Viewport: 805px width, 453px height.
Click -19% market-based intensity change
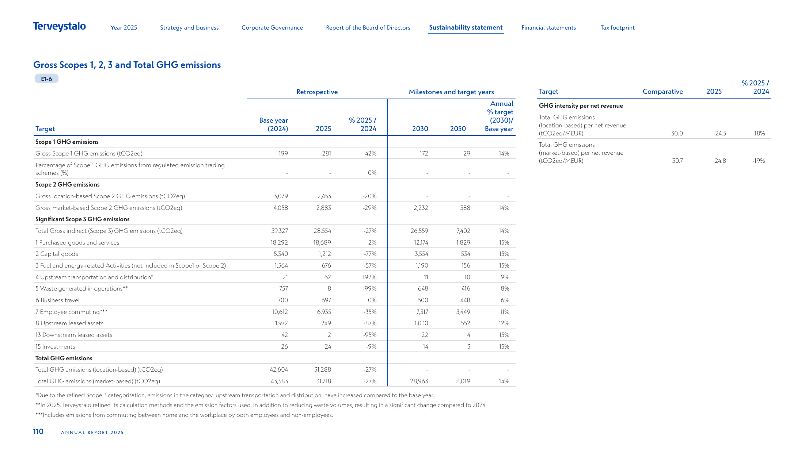(759, 161)
